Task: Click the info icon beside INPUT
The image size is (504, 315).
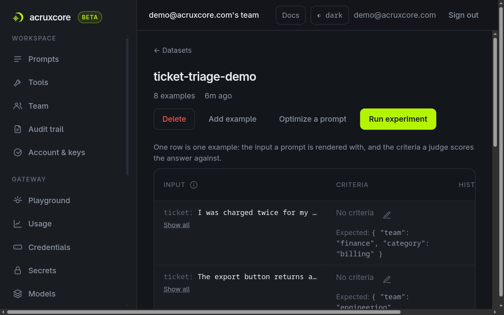Action: coord(194,185)
